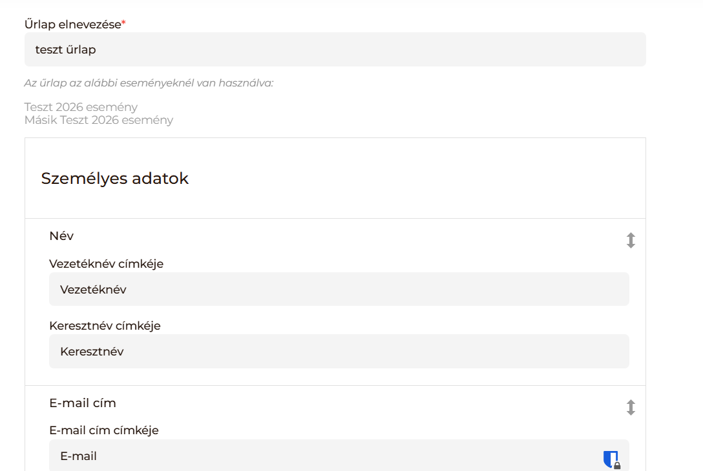Click the E-mail cím címkéje label
Viewport: 703px width, 471px height.
click(104, 430)
